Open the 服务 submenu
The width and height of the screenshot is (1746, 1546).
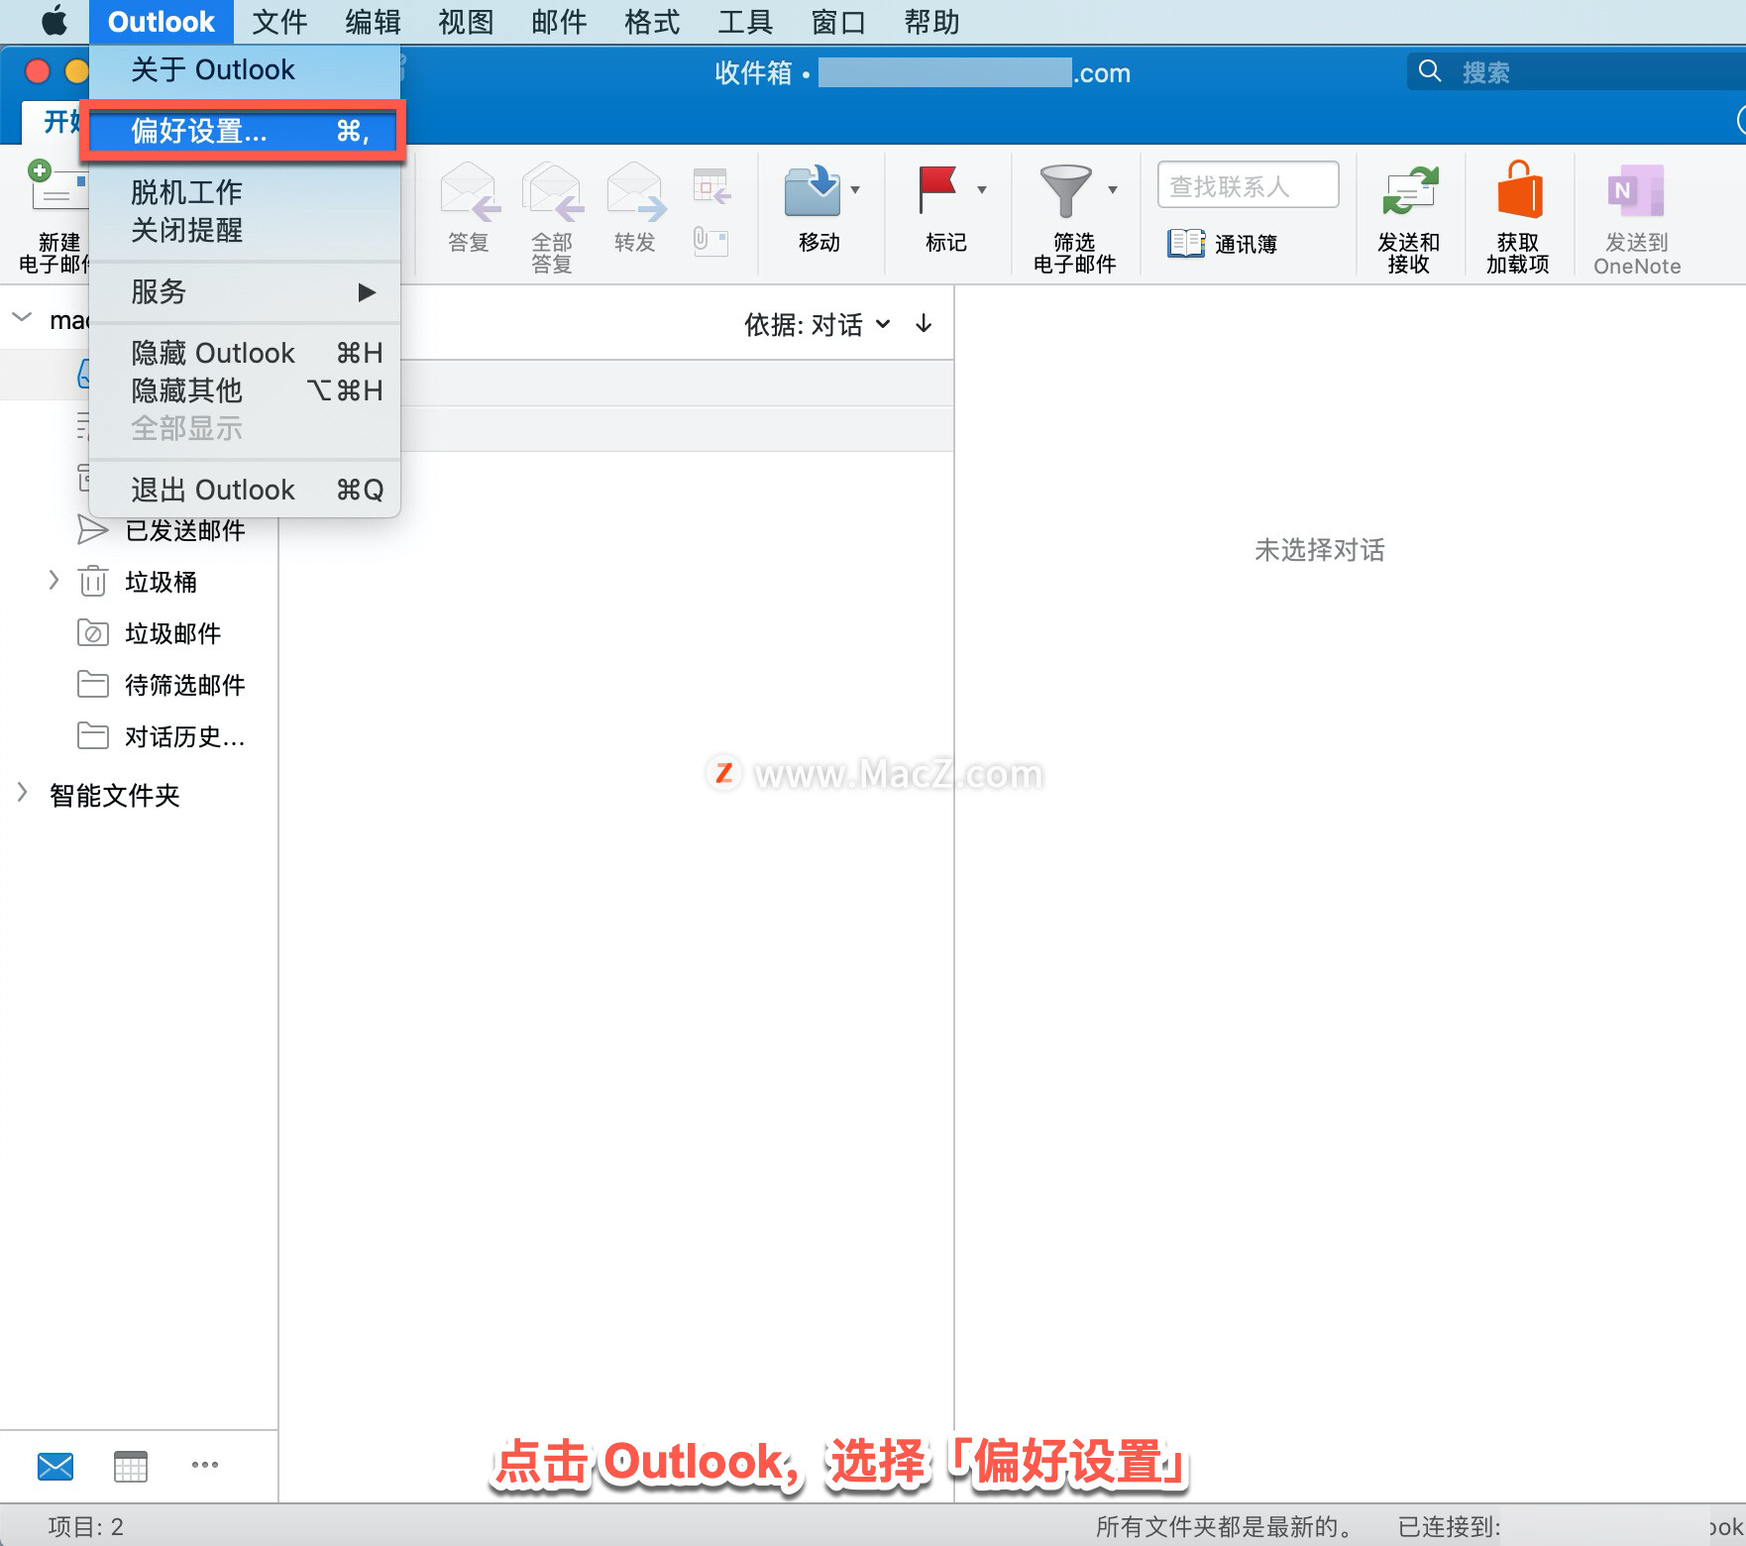click(245, 291)
